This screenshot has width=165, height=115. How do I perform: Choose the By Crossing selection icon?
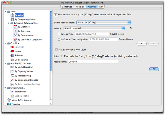[x=15, y=31]
